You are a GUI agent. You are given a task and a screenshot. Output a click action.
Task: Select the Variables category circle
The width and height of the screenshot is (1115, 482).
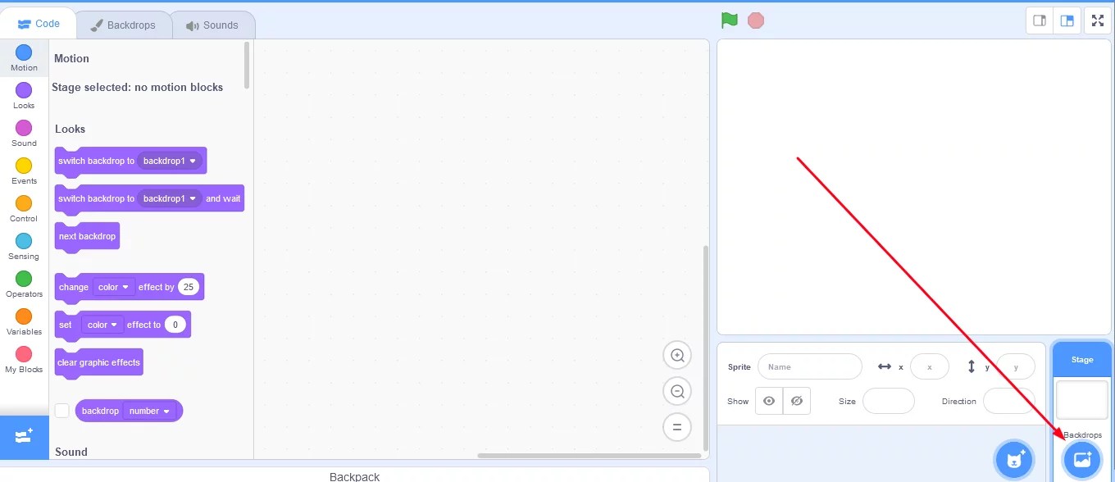click(x=24, y=316)
